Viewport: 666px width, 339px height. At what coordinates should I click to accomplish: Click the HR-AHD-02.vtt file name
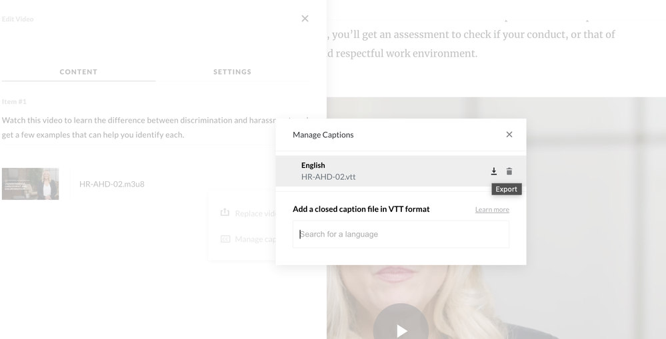coord(328,177)
